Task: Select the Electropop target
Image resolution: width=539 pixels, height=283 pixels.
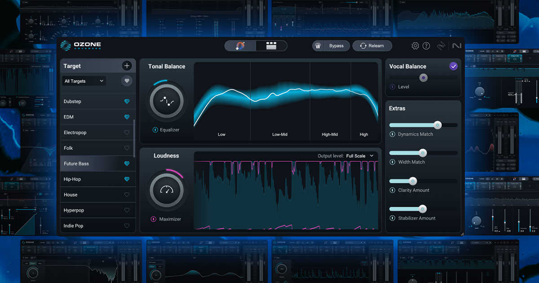Action: point(97,133)
